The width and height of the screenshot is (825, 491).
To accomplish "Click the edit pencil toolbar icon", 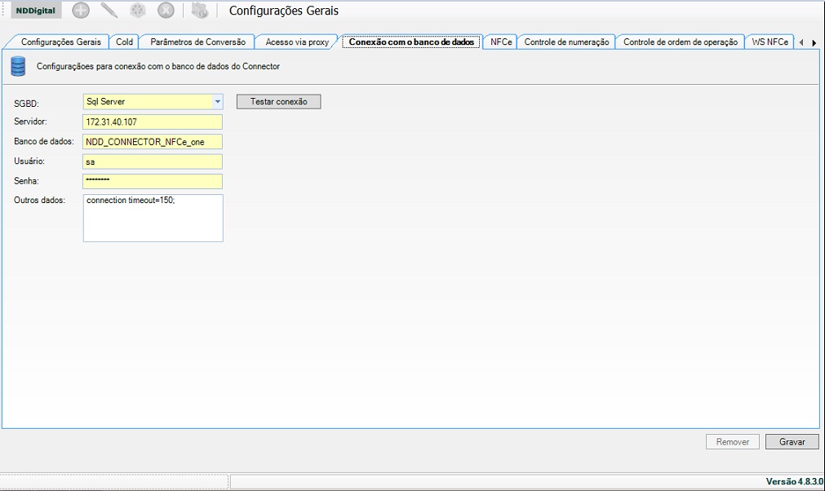I will click(109, 11).
